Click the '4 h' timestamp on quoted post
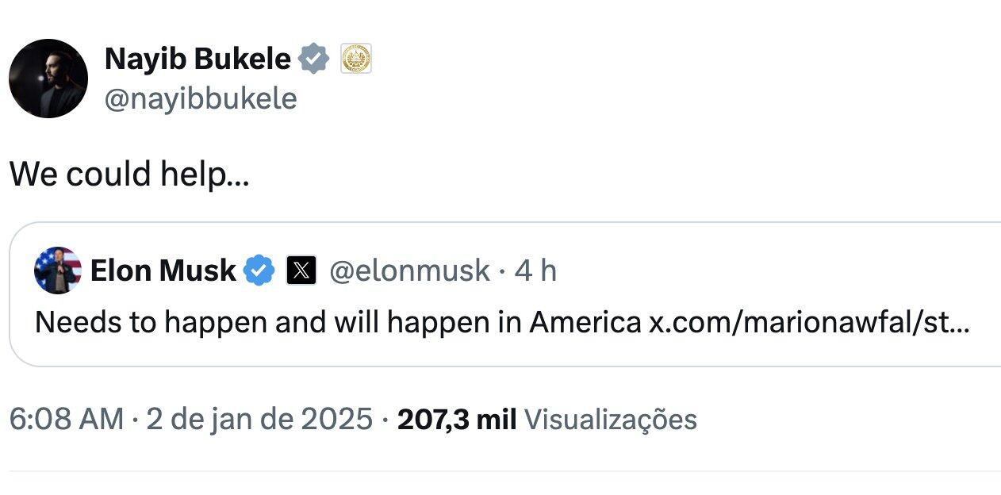This screenshot has height=495, width=1001. coord(535,271)
